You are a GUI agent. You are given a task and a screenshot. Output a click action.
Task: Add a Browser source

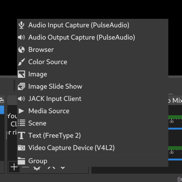click(x=93, y=50)
